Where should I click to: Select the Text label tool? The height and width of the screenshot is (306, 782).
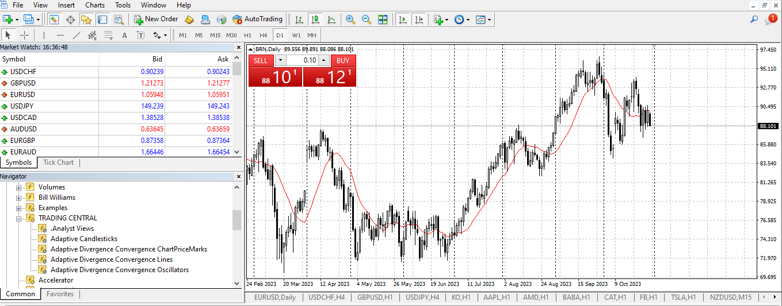pyautogui.click(x=124, y=35)
